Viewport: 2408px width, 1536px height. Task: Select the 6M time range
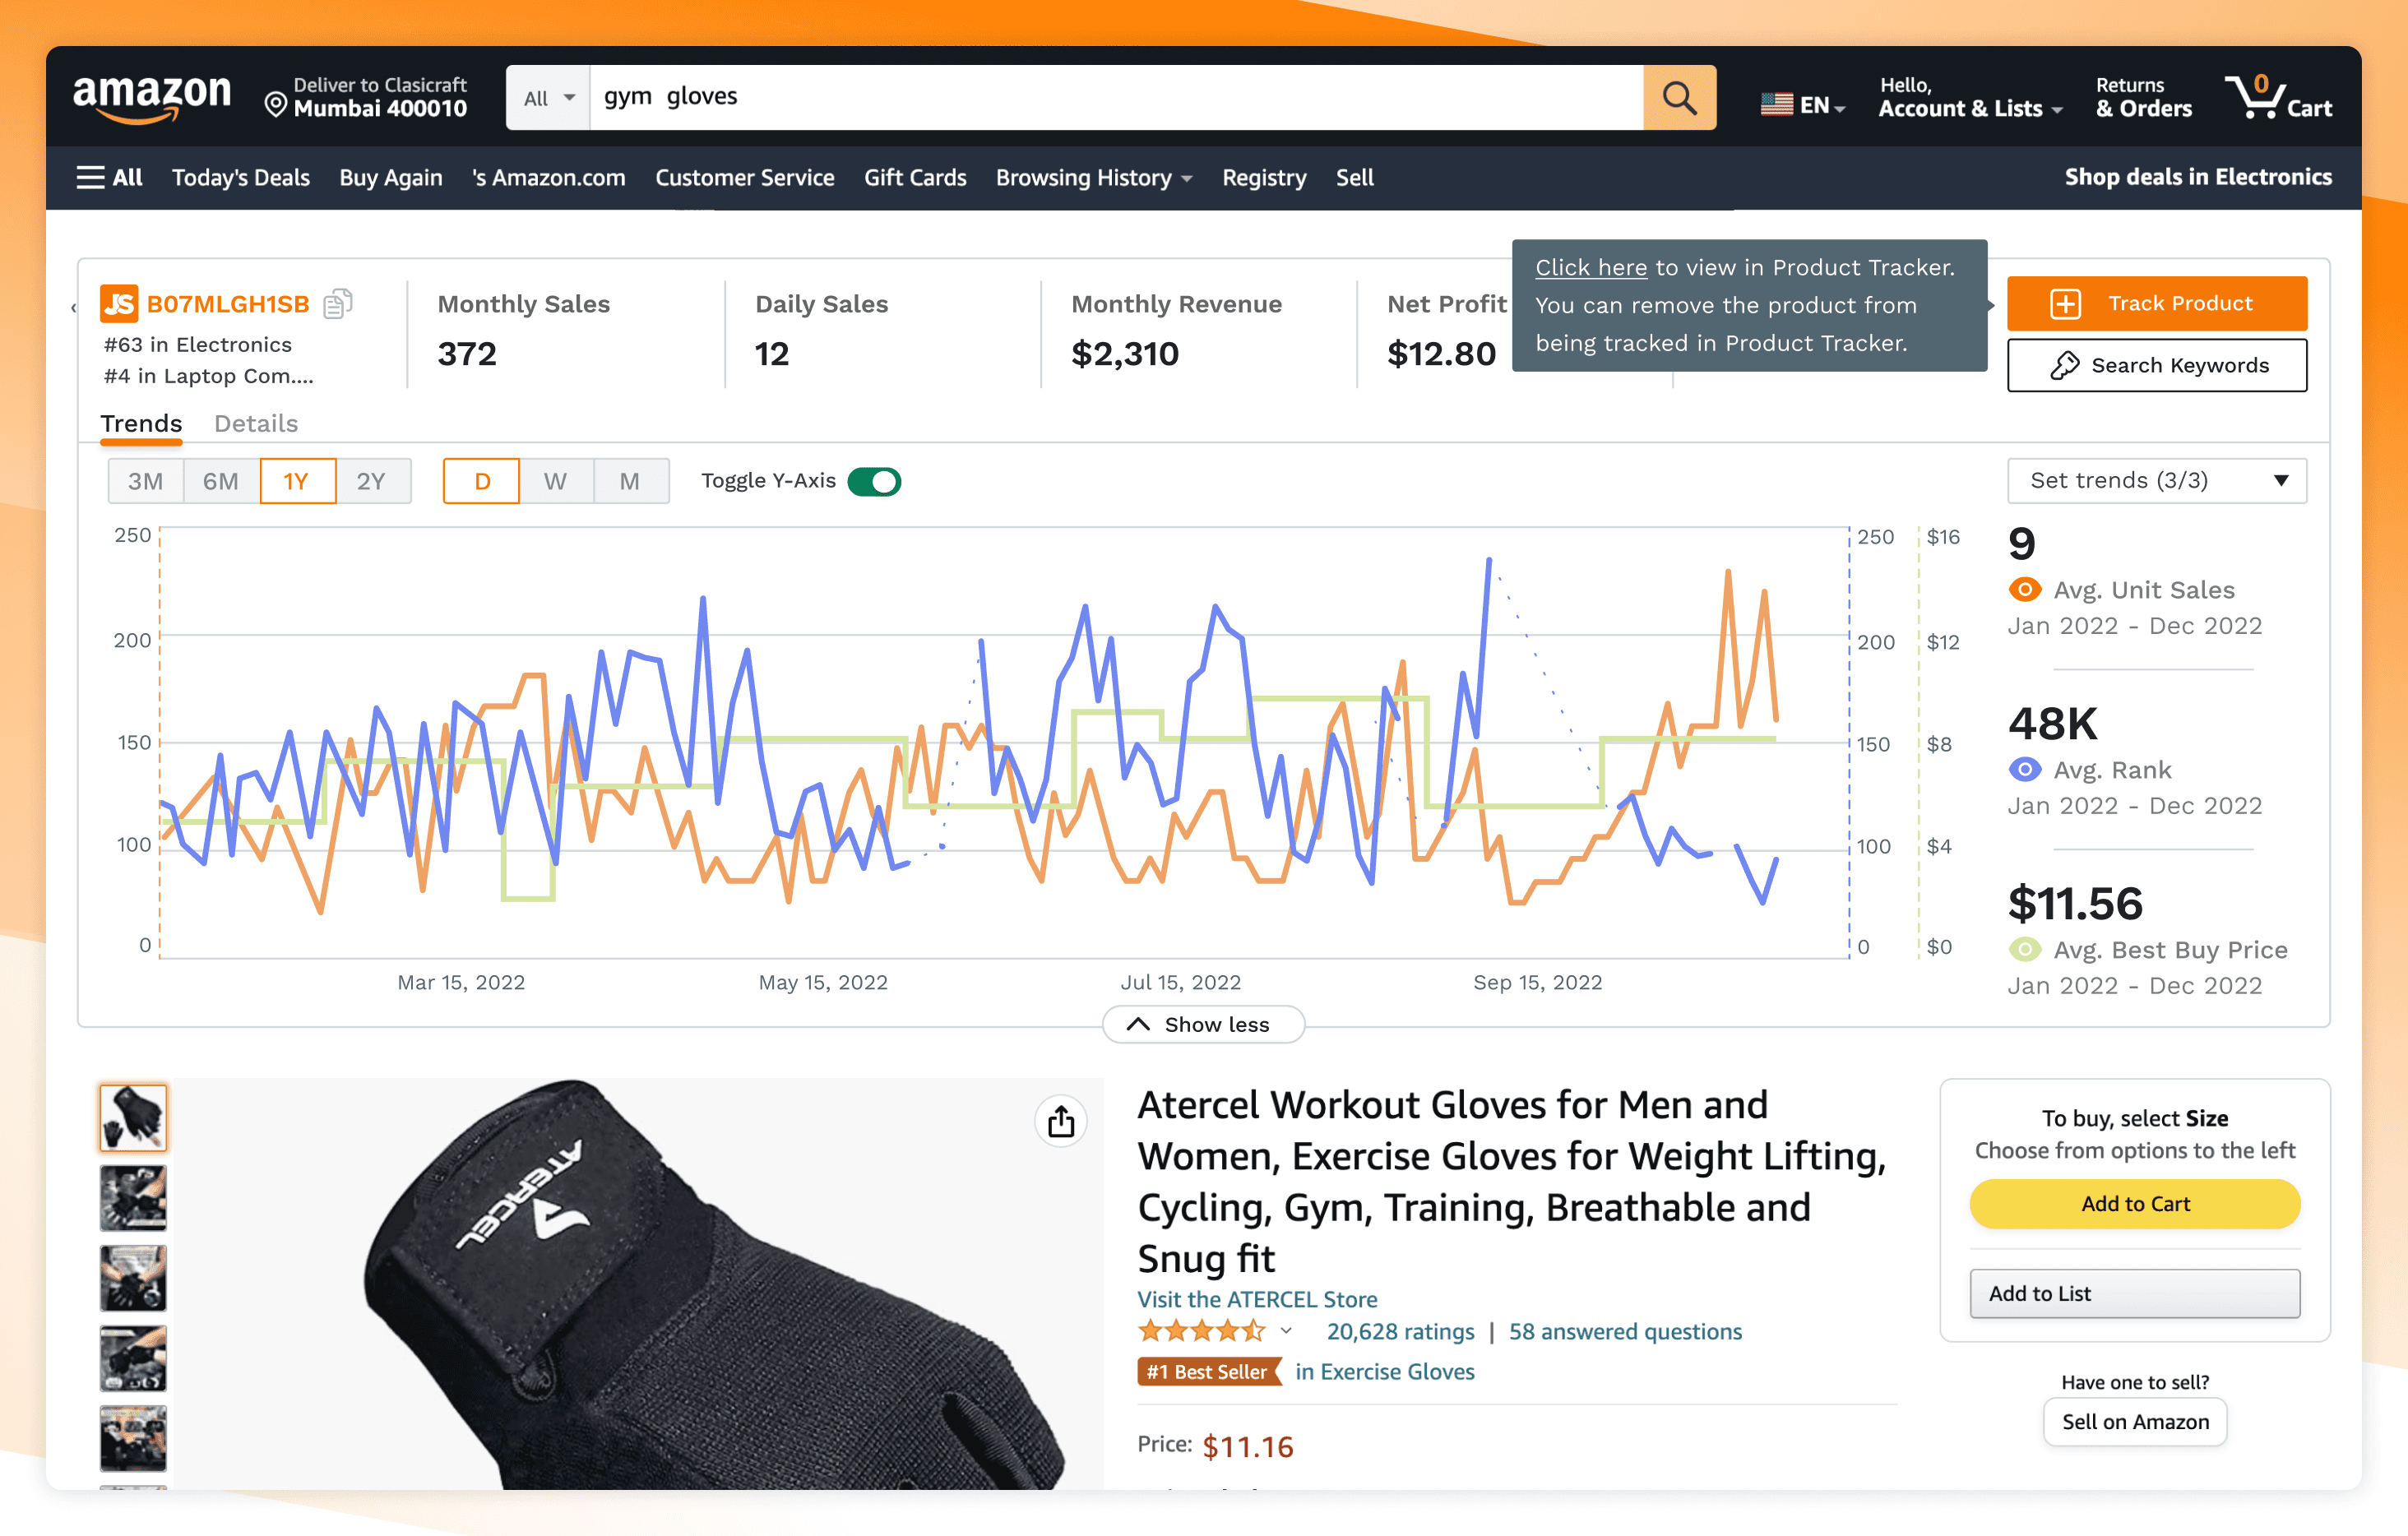coord(221,482)
